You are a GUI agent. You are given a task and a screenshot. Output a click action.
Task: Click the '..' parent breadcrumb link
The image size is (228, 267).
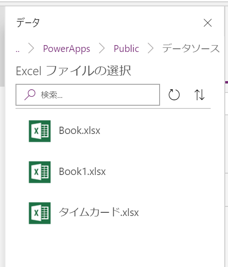[17, 51]
